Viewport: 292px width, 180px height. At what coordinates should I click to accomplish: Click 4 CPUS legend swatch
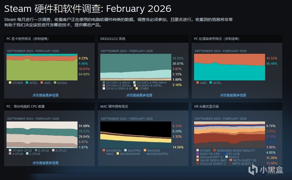(10, 154)
